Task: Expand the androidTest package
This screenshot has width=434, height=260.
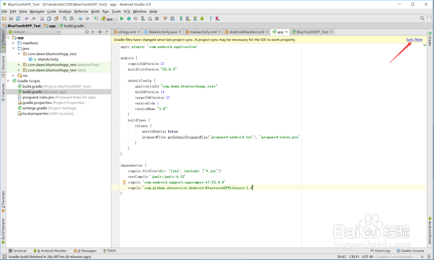Action: [x=19, y=65]
